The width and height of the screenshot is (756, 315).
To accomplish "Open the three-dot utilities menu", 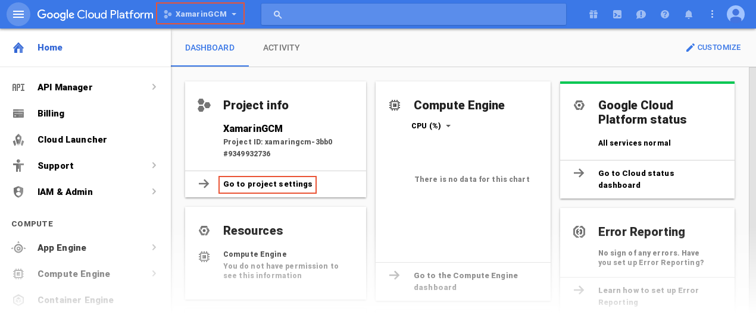I will coord(713,14).
